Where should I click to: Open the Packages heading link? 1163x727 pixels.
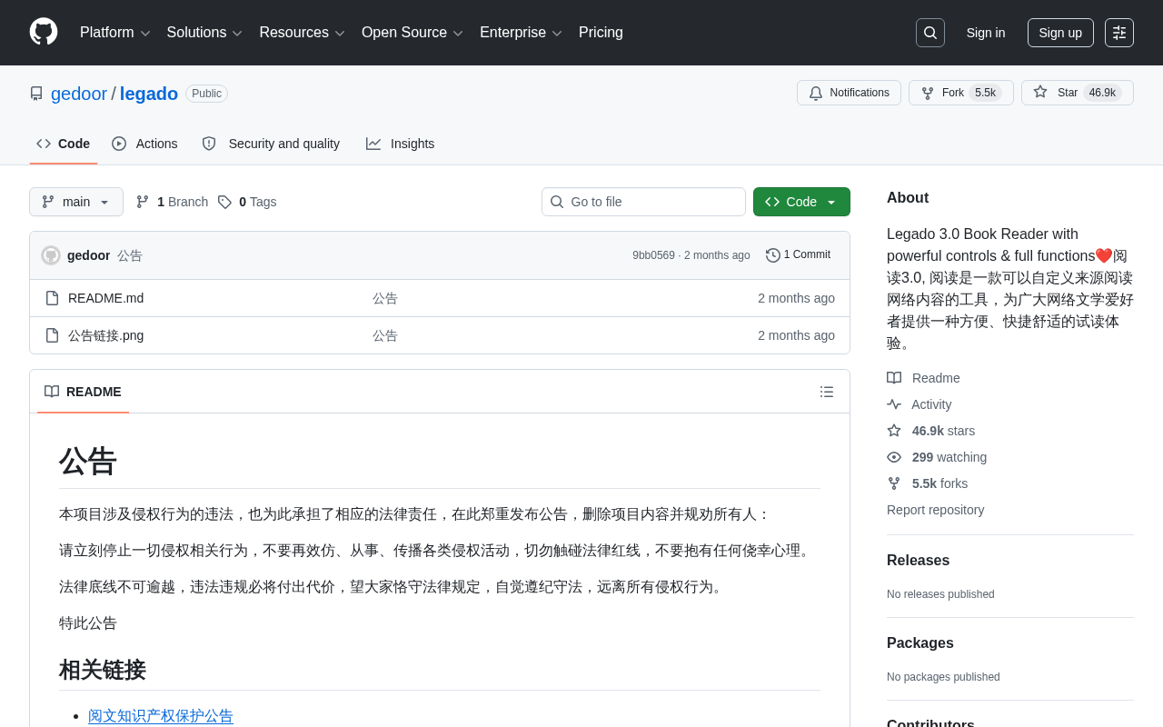920,643
